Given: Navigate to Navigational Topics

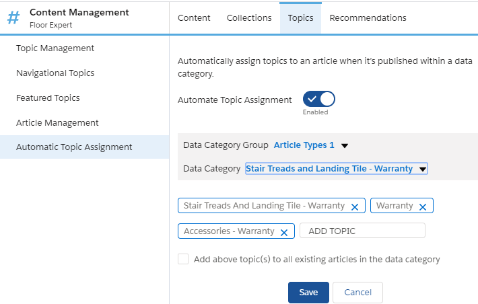Looking at the screenshot, I should (x=55, y=73).
